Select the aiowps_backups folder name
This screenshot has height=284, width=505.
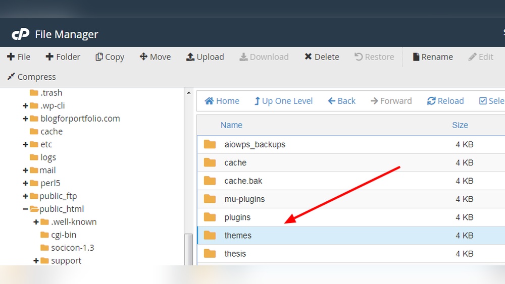point(255,145)
